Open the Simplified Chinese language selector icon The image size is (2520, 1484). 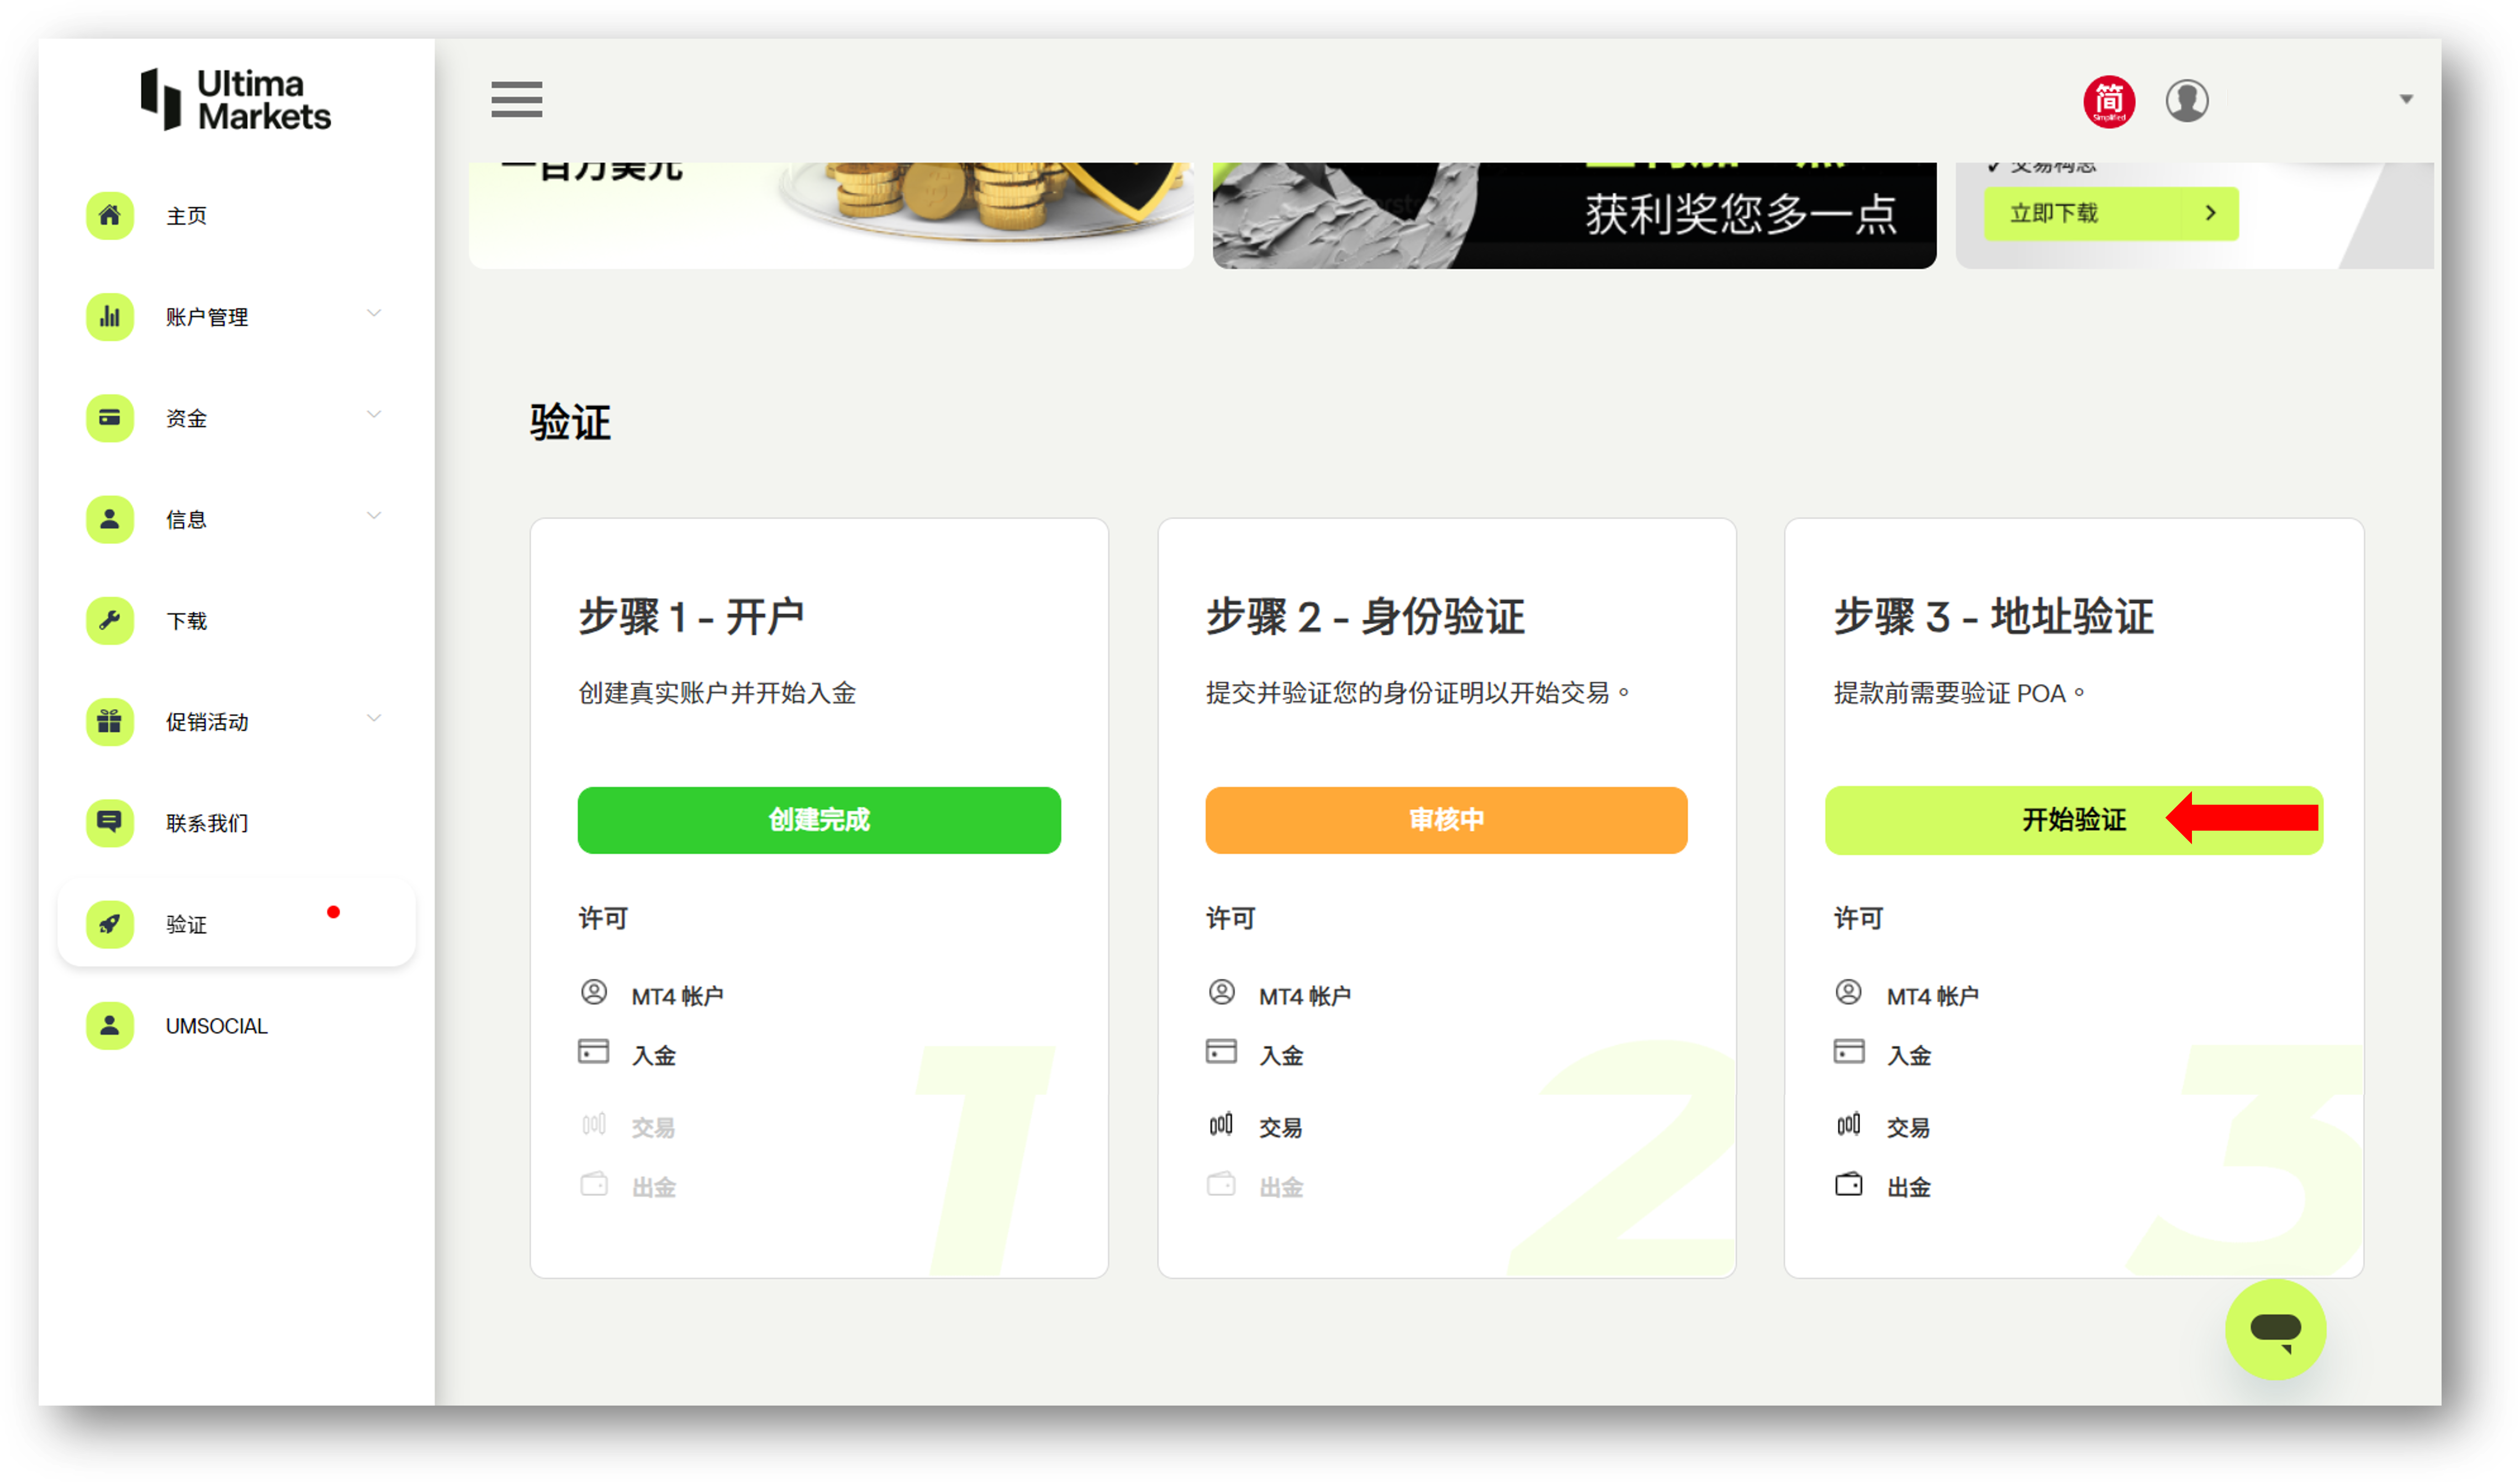[2108, 101]
